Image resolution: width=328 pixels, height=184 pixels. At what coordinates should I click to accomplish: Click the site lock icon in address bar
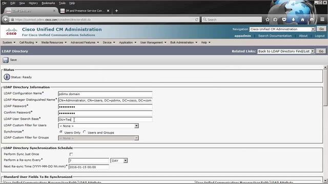12,19
